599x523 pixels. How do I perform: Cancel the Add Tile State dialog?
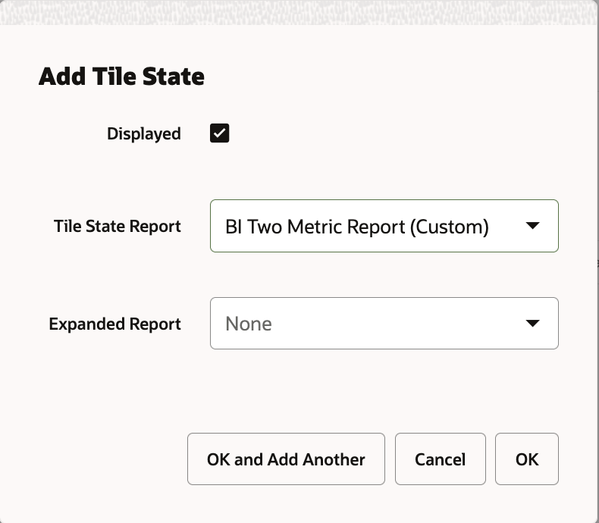click(441, 459)
